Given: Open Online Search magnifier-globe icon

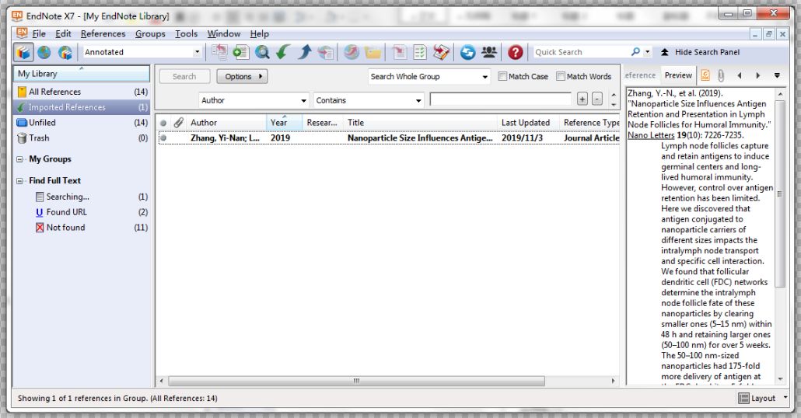Looking at the screenshot, I should (x=262, y=52).
